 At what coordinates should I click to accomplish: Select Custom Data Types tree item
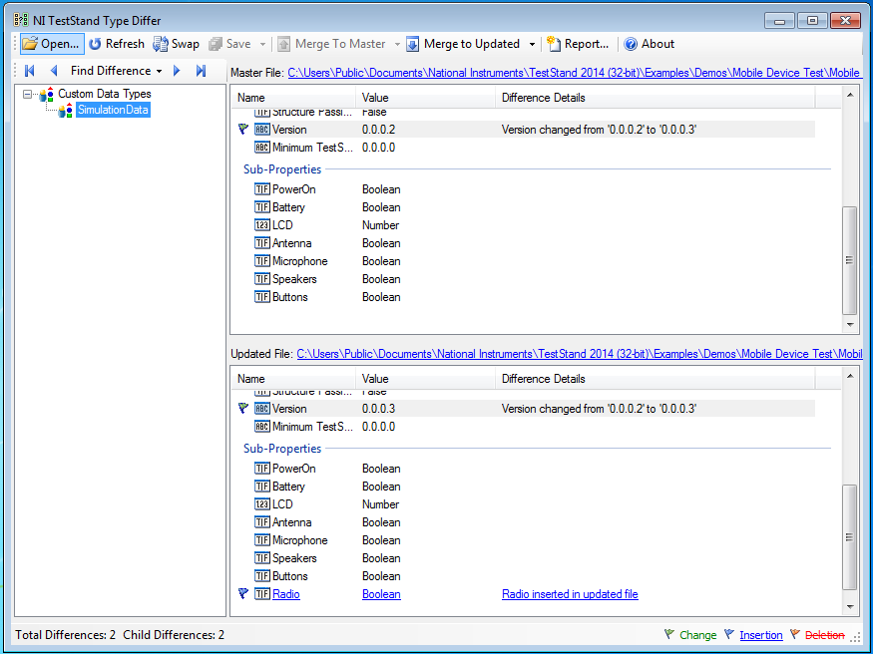105,94
